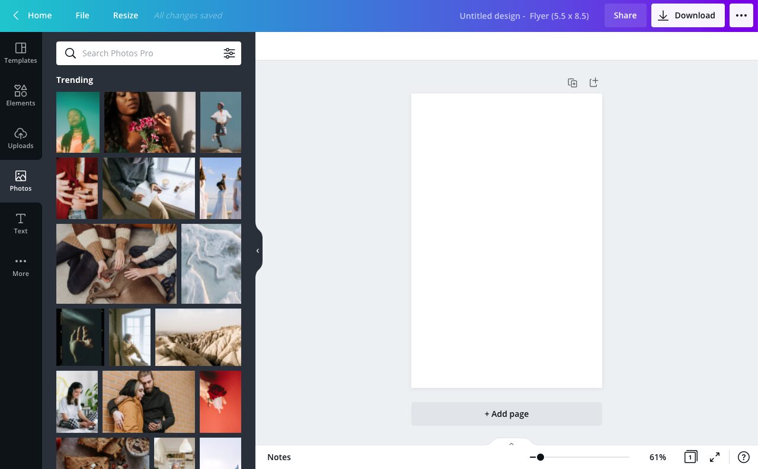Open the page manager view
Image resolution: width=758 pixels, height=469 pixels.
(690, 457)
